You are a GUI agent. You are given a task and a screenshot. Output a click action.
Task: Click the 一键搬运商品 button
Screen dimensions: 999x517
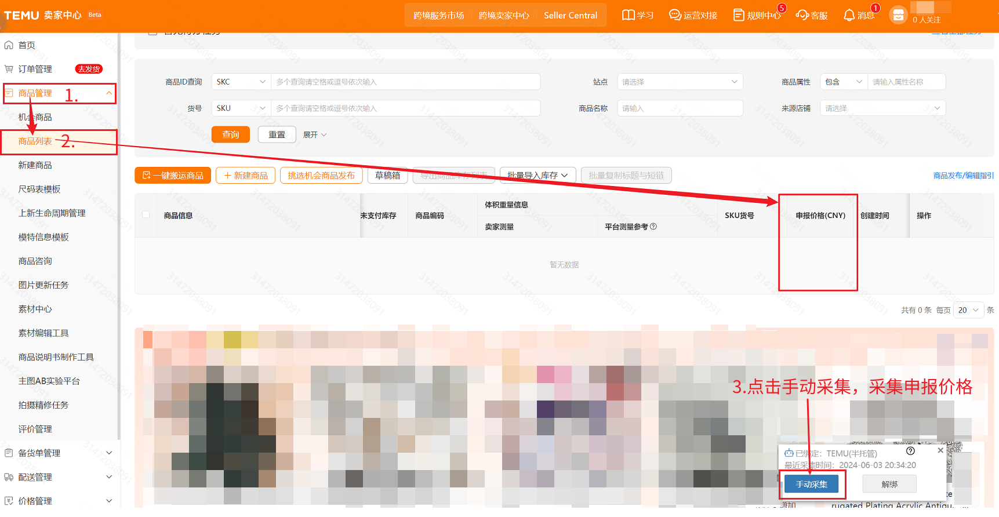point(173,175)
